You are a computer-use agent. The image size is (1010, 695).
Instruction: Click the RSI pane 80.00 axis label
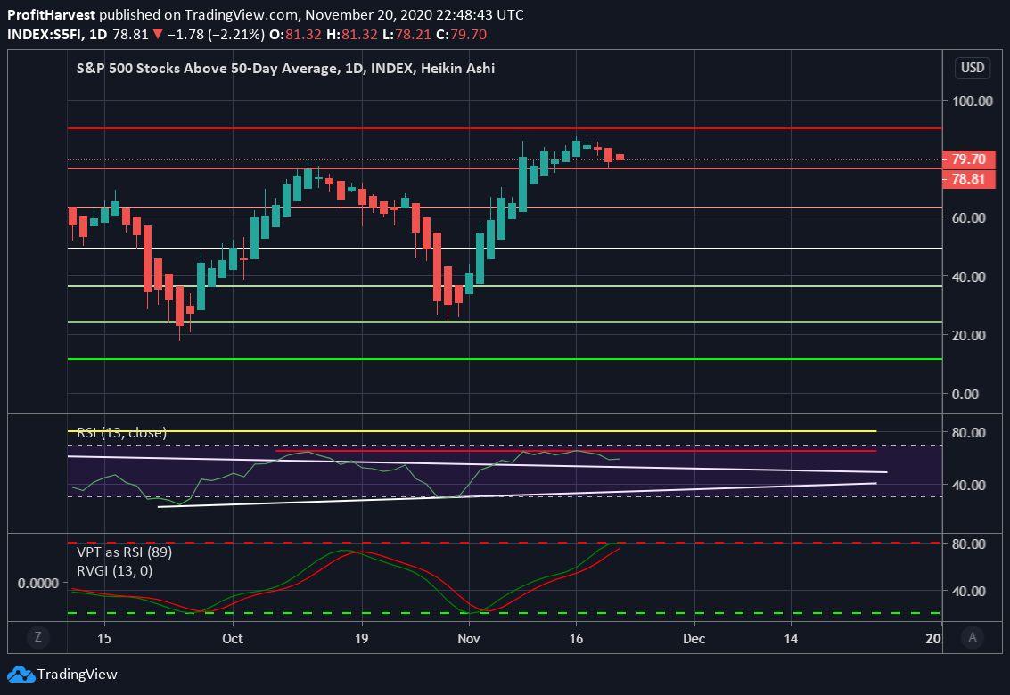coord(969,433)
